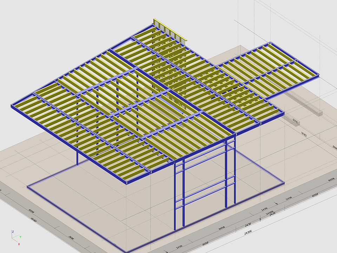Image resolution: width=337 pixels, height=253 pixels.
Task: Select the green Y axis label
Action: (20, 237)
